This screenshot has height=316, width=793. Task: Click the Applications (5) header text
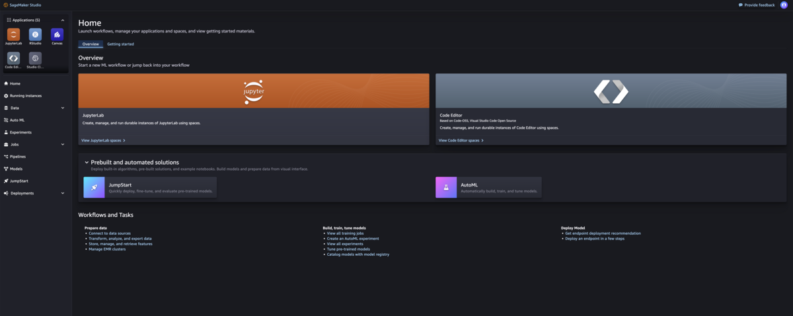pos(26,20)
